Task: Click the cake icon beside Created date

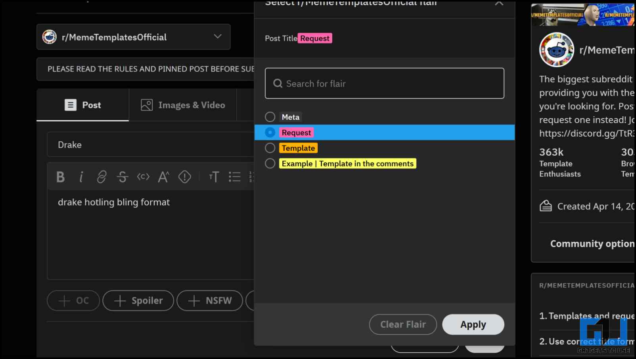Action: click(546, 206)
